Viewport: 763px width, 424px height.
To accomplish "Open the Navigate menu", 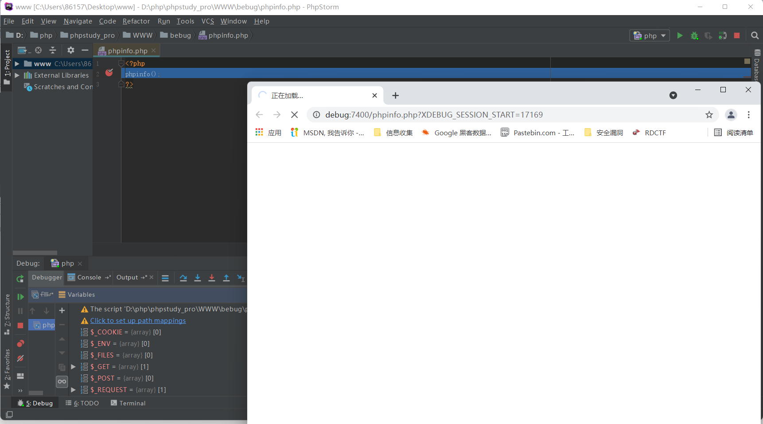I will (78, 21).
